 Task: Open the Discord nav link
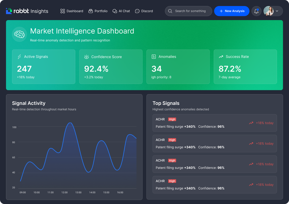click(x=144, y=11)
